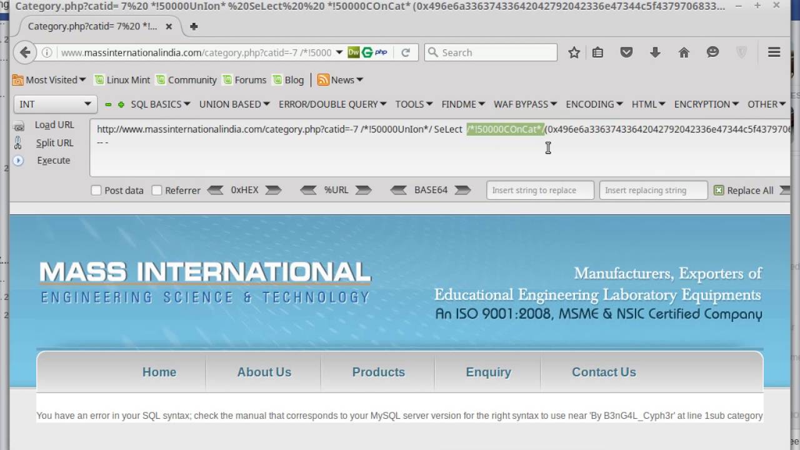Open a new tab with plus icon

pyautogui.click(x=194, y=26)
